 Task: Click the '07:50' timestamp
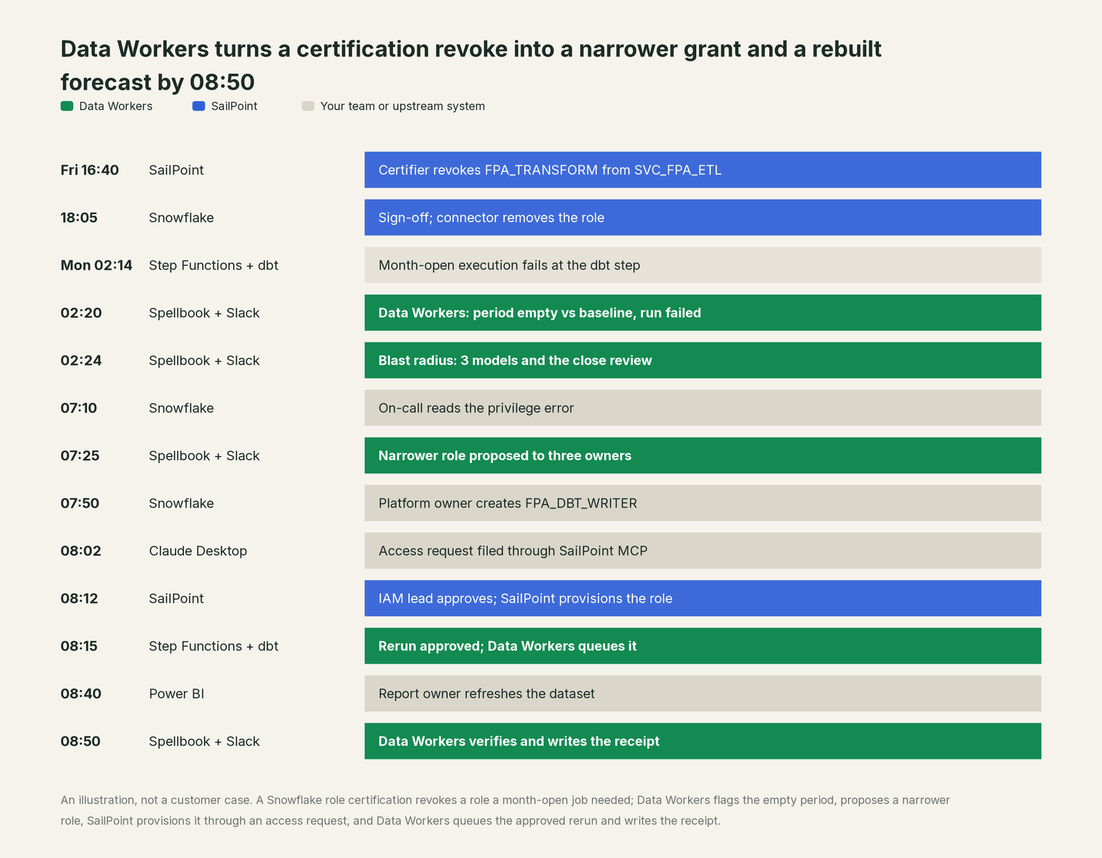click(80, 503)
